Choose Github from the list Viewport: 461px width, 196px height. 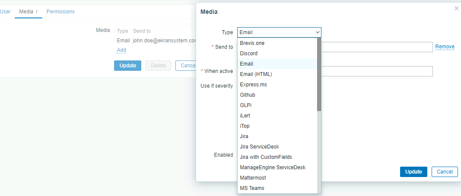click(248, 95)
